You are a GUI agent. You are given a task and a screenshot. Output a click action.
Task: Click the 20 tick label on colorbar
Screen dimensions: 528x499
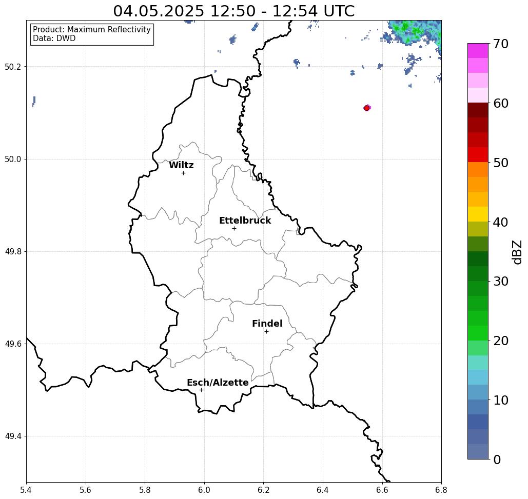(500, 341)
